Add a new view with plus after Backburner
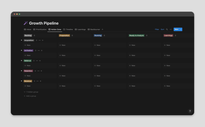 click(102, 29)
